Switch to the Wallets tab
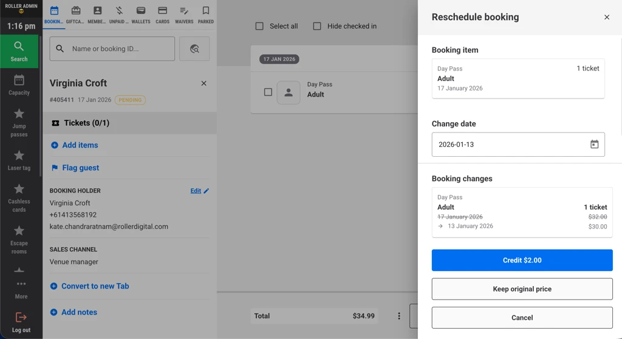The width and height of the screenshot is (622, 339). click(x=141, y=15)
